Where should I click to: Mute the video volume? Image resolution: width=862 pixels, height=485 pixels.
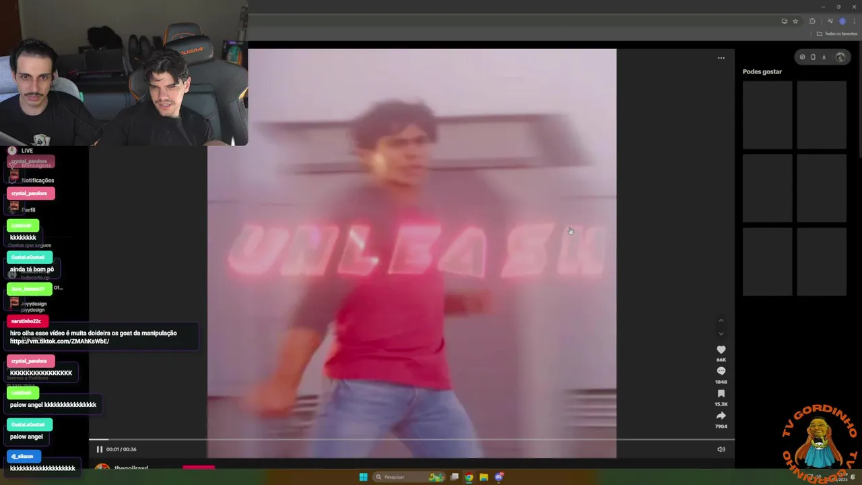point(721,449)
